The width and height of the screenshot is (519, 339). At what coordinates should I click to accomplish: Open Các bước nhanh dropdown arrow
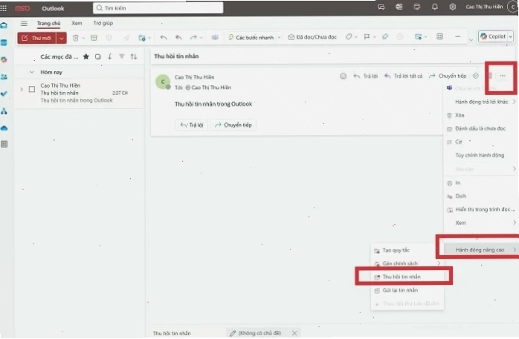[280, 38]
